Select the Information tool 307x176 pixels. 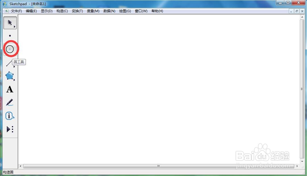pos(10,116)
